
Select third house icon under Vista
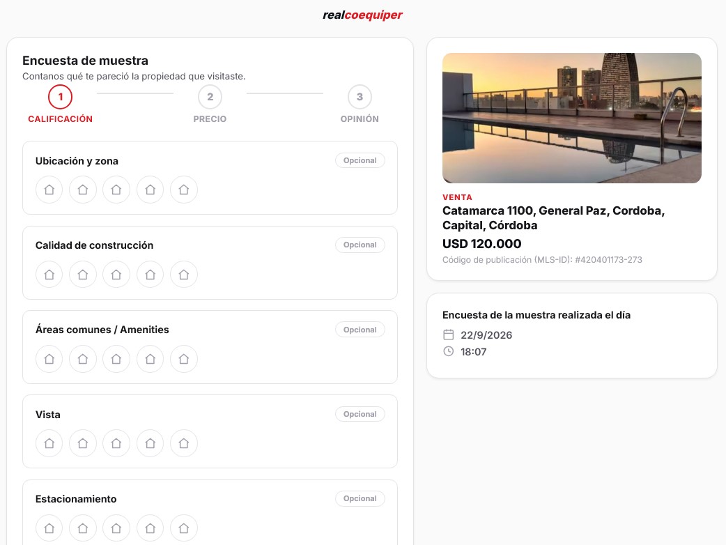(116, 443)
